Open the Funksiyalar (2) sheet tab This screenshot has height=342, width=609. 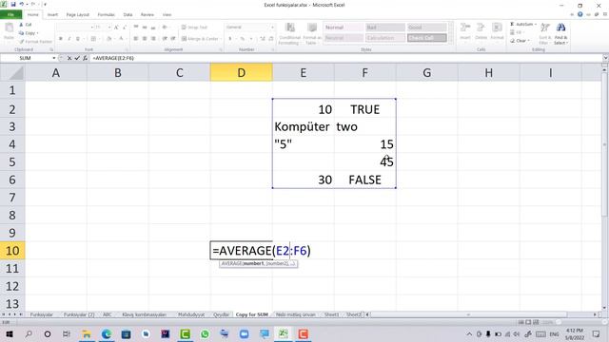pyautogui.click(x=79, y=314)
